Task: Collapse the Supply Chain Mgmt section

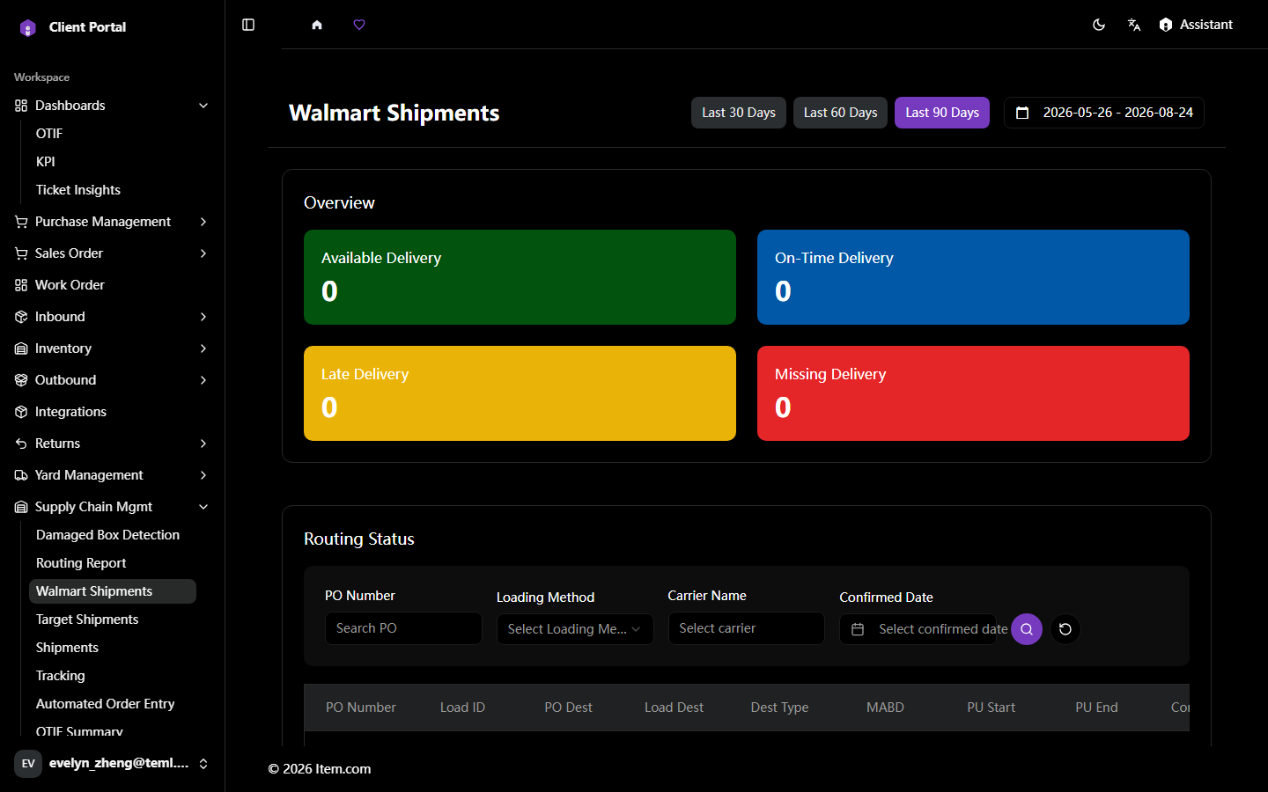Action: pyautogui.click(x=111, y=507)
